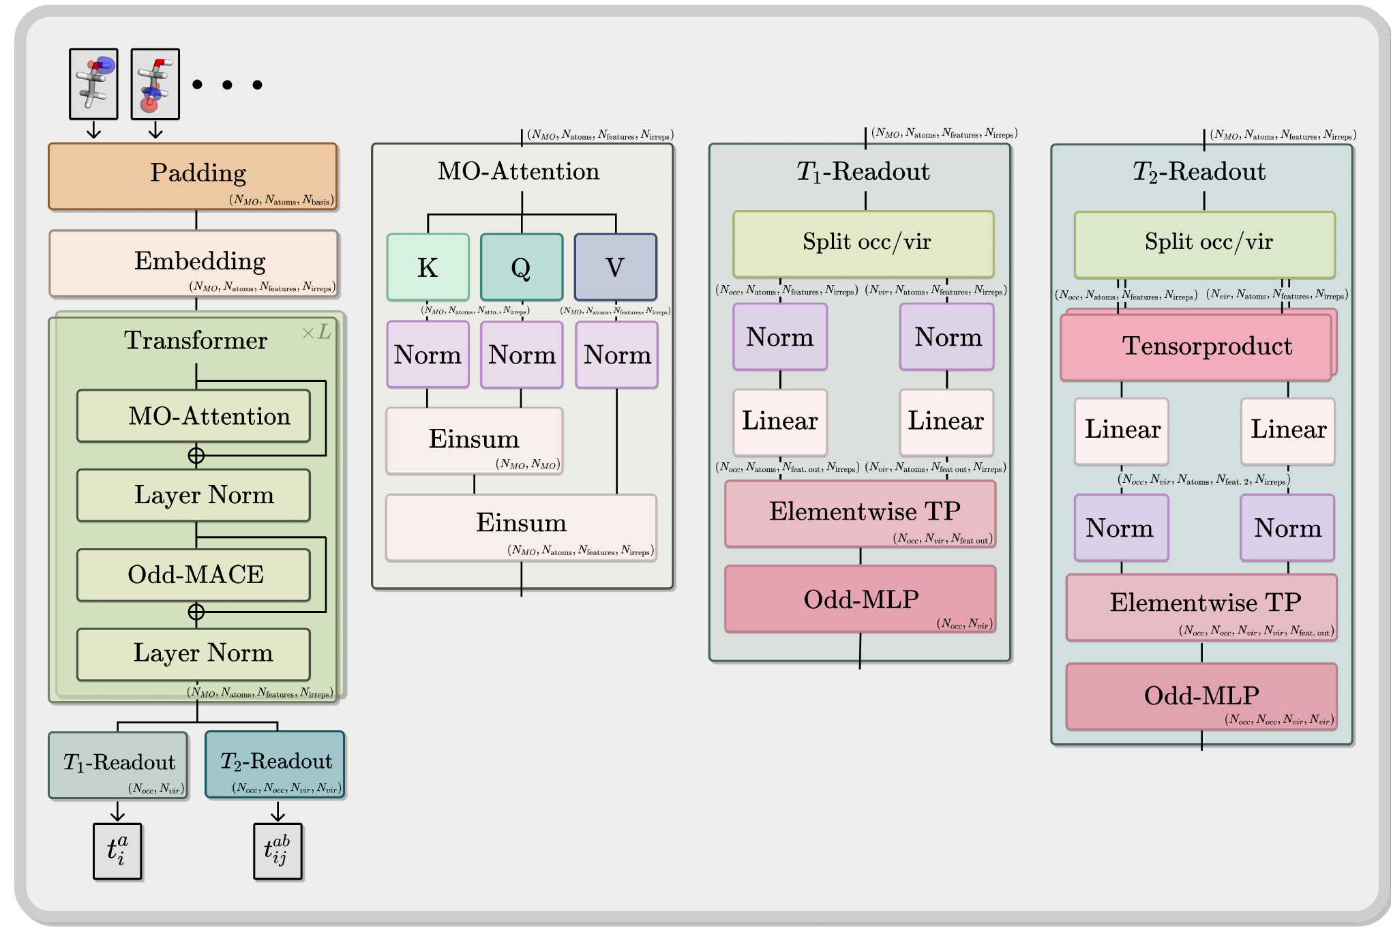Select the Einsum block labeled (N_MO, N_MO)
The image size is (1391, 941).
(x=475, y=440)
